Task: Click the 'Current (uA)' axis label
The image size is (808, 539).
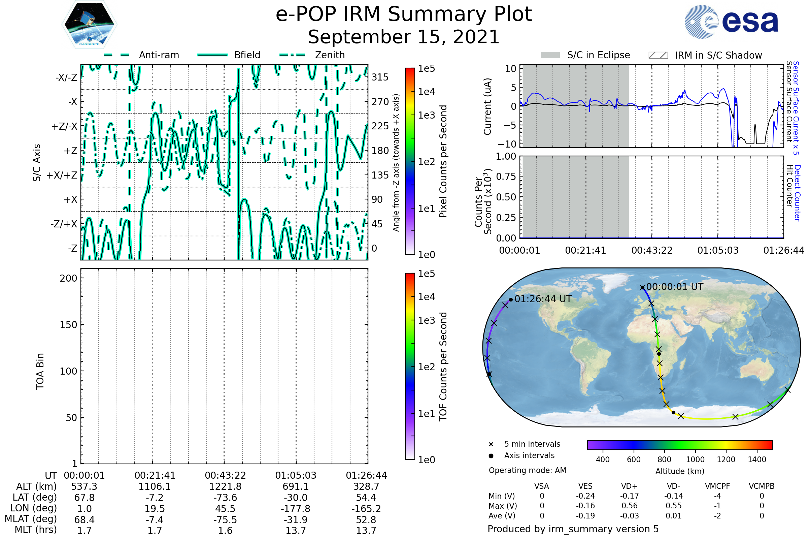Action: pyautogui.click(x=487, y=106)
